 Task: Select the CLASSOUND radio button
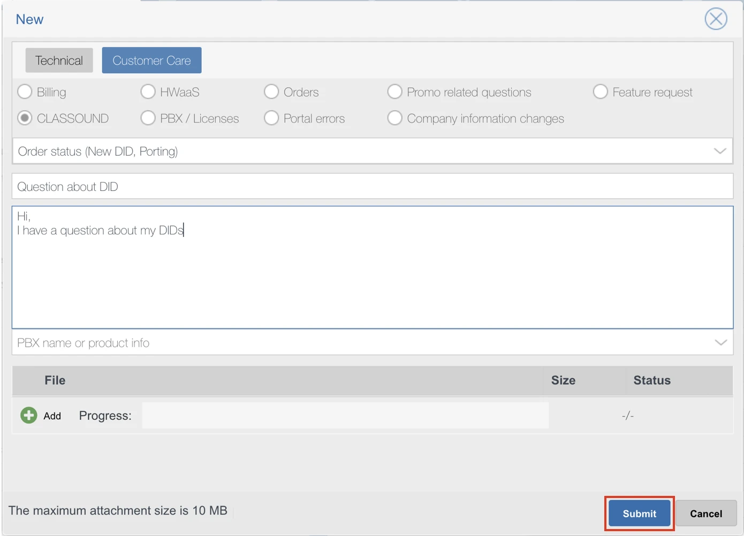pos(25,118)
